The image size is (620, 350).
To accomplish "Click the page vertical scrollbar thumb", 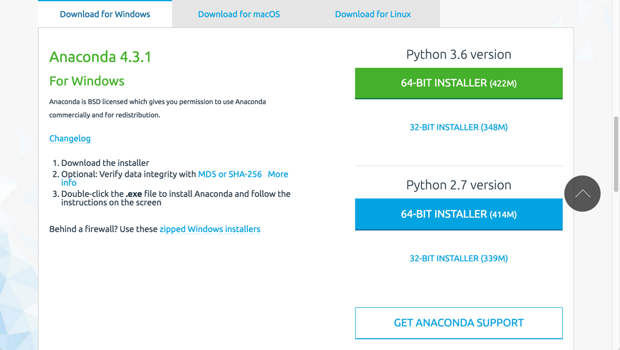I will click(616, 154).
